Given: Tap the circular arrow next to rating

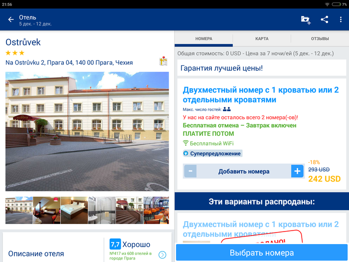Looking at the screenshot, I should click(163, 255).
